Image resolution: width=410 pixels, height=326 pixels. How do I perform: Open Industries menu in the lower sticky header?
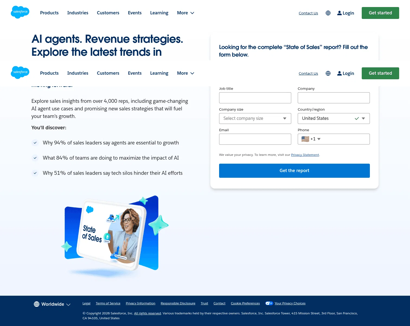pos(78,73)
